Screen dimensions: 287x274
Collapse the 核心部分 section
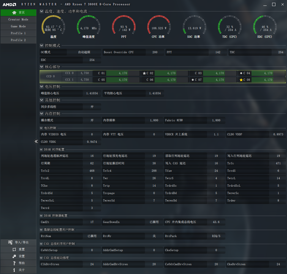pyautogui.click(x=42, y=67)
